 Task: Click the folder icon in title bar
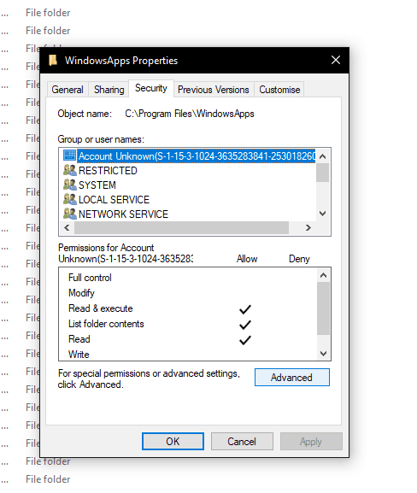pos(53,60)
